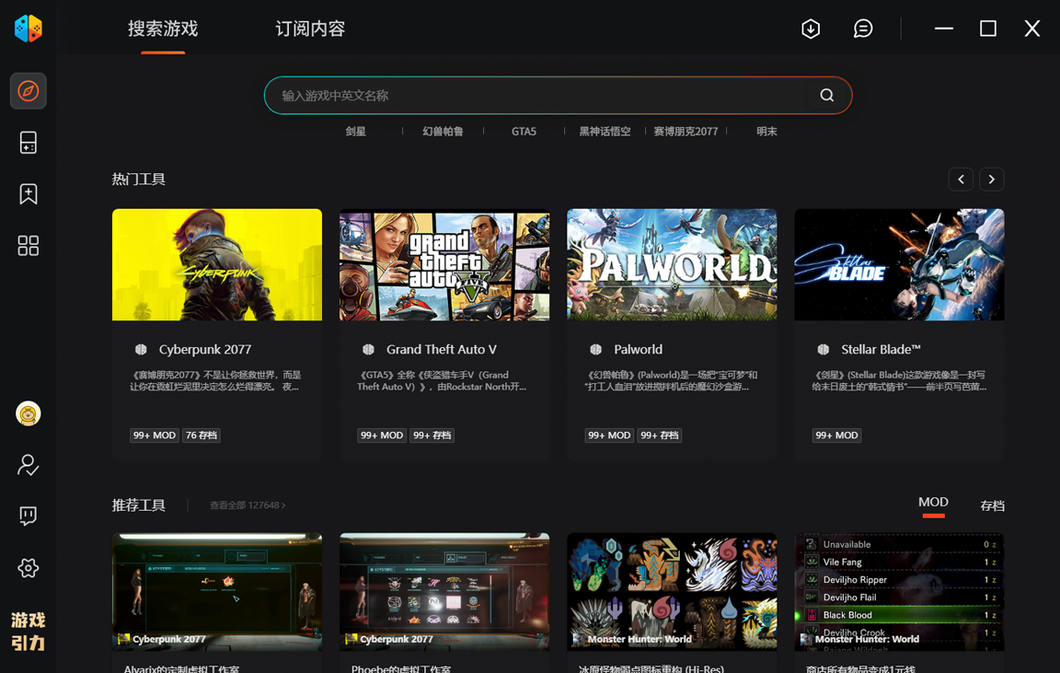Select the MOD tab in 推荐工具
The height and width of the screenshot is (673, 1060).
933,503
